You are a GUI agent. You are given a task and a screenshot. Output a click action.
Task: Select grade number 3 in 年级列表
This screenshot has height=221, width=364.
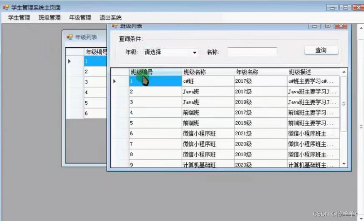(x=95, y=82)
